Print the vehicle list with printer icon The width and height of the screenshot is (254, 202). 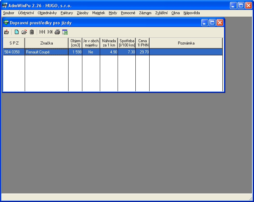(x=57, y=32)
